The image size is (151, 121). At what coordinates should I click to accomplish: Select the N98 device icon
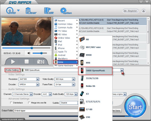[82, 63]
